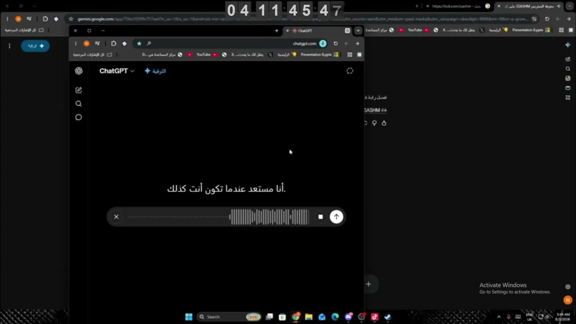This screenshot has height=324, width=576.
Task: Open Presentation 8.pptx bookmark in Gemini window
Action: pyautogui.click(x=531, y=30)
